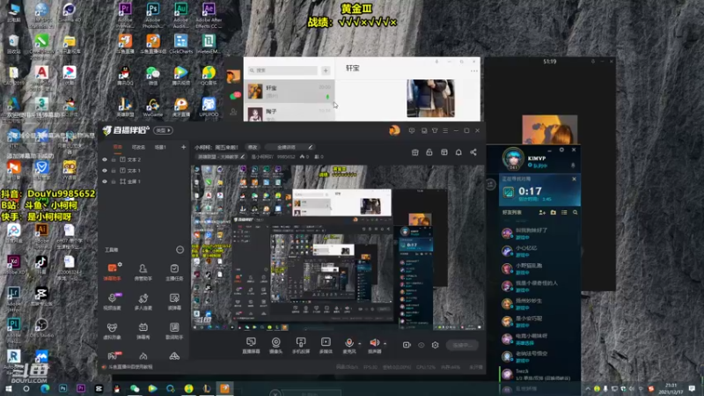Click the stream start/stop button

tap(463, 345)
